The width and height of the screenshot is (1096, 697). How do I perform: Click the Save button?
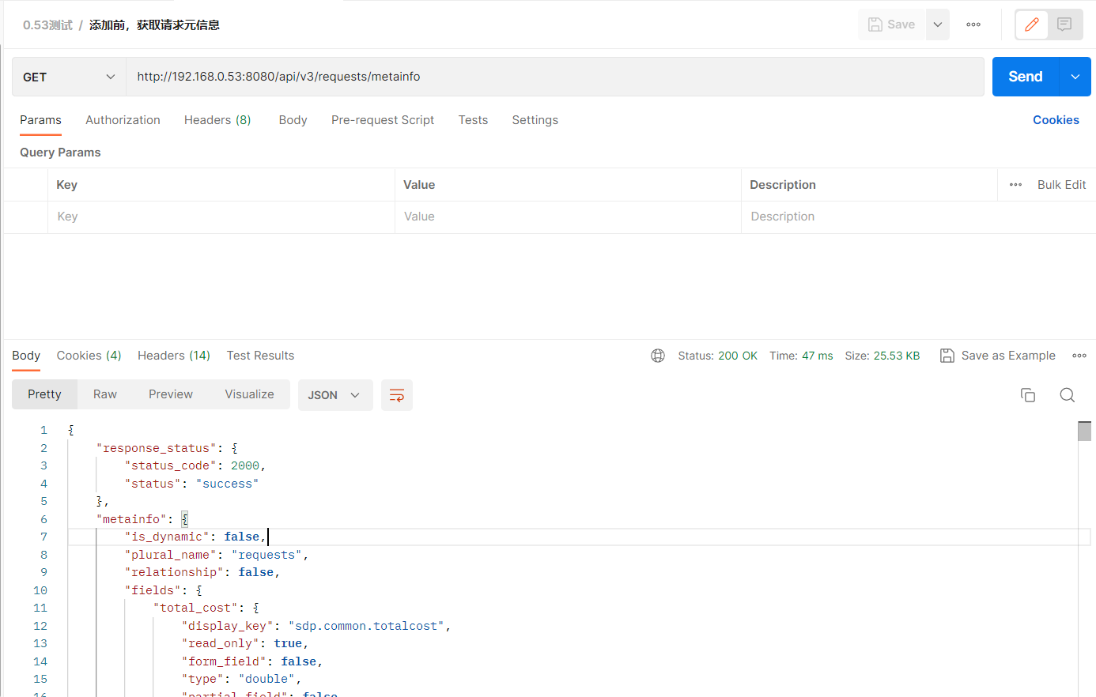click(892, 24)
